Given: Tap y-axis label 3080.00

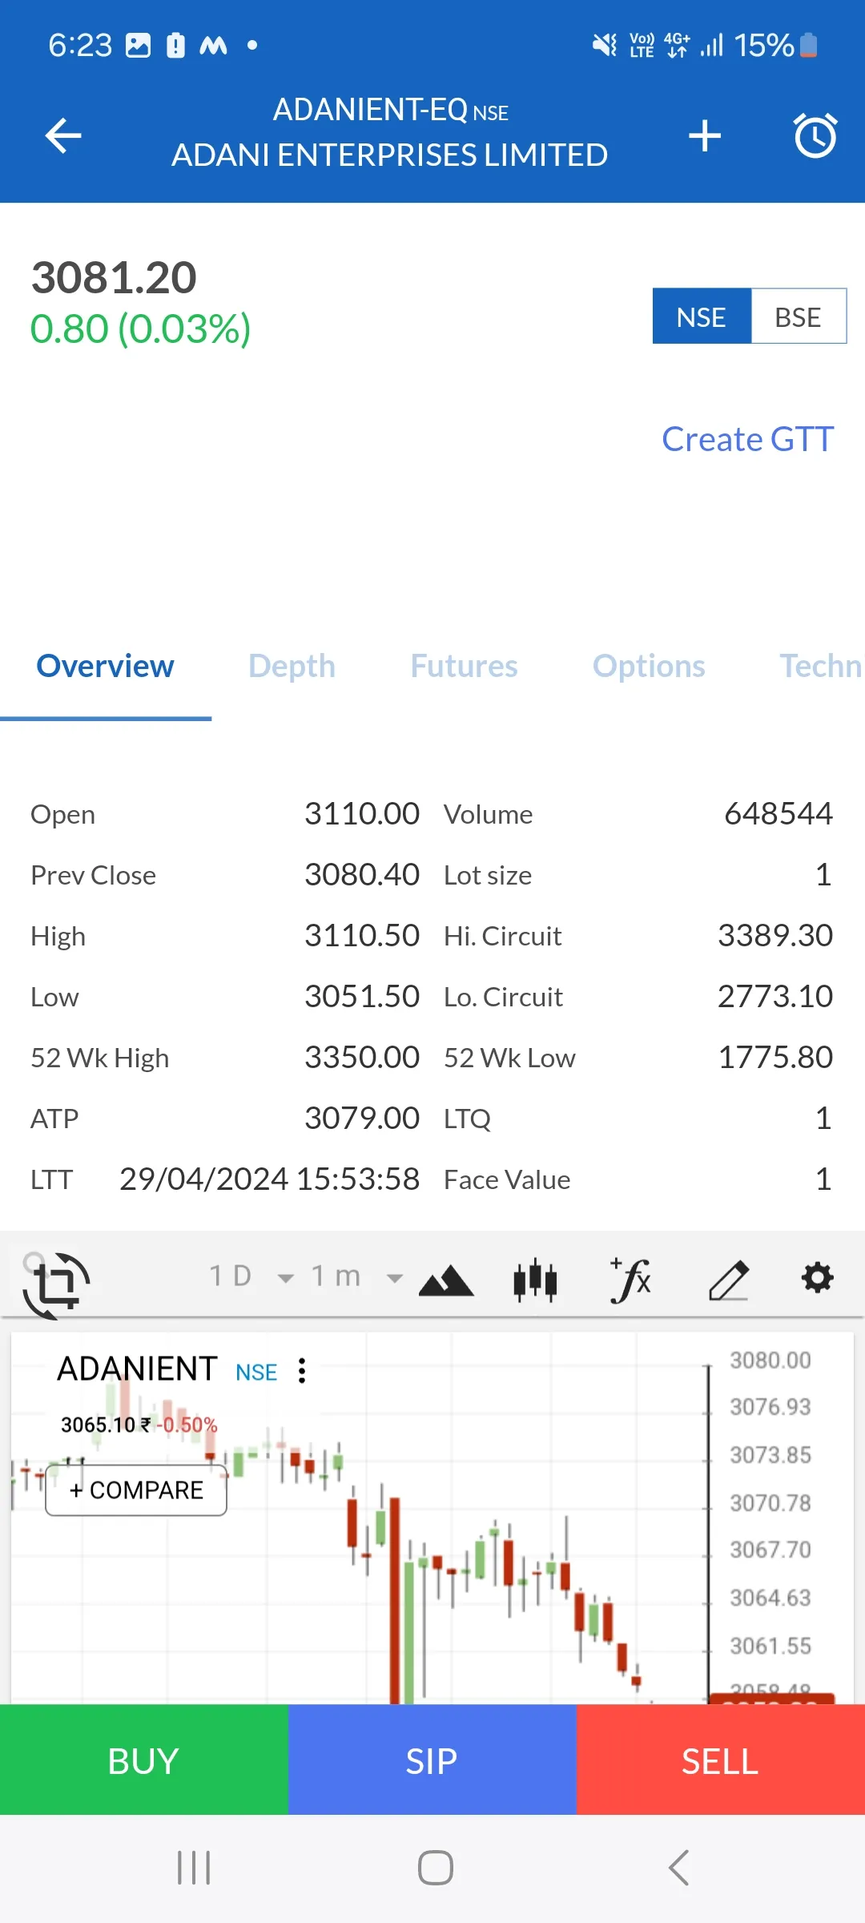Looking at the screenshot, I should pos(770,1361).
